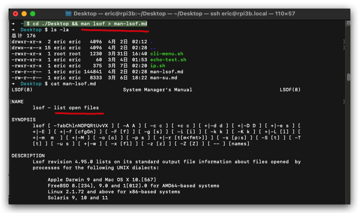Click the 'cat man-lsof.md' command
The width and height of the screenshot is (359, 213).
click(x=73, y=84)
